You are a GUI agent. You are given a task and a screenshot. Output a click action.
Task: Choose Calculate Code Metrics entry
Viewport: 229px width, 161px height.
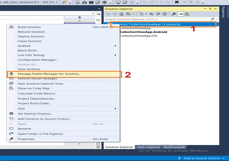(63, 93)
